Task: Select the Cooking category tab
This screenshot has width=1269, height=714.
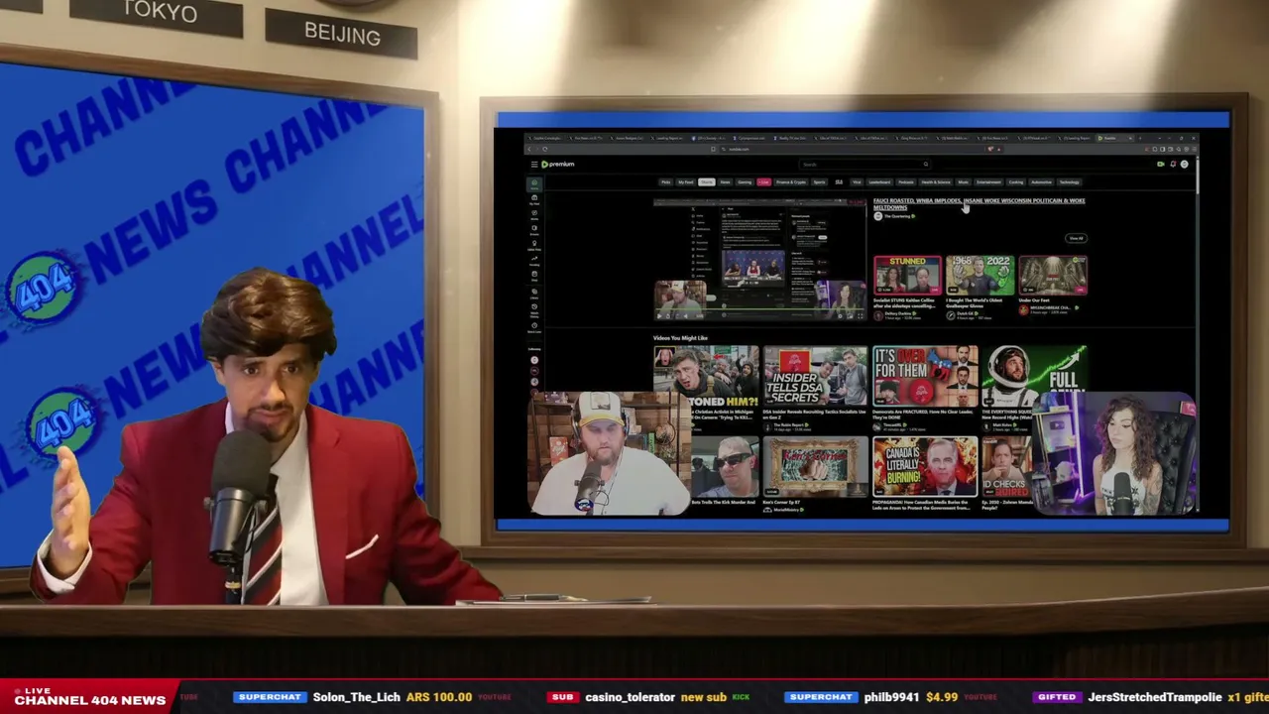Action: pos(1016,182)
